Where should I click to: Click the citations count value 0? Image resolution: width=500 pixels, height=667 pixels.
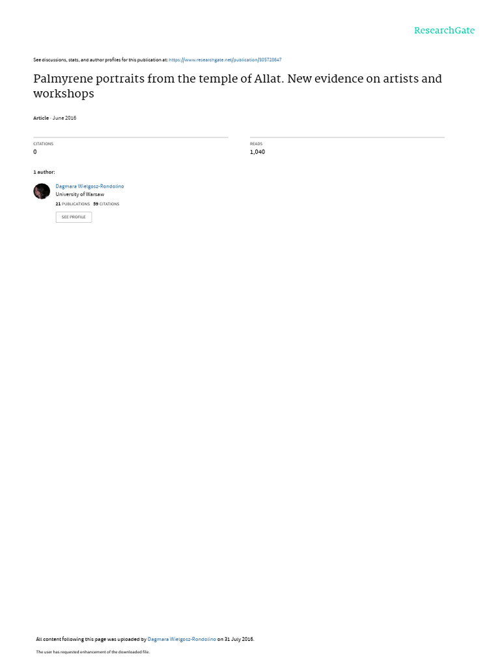coord(35,152)
